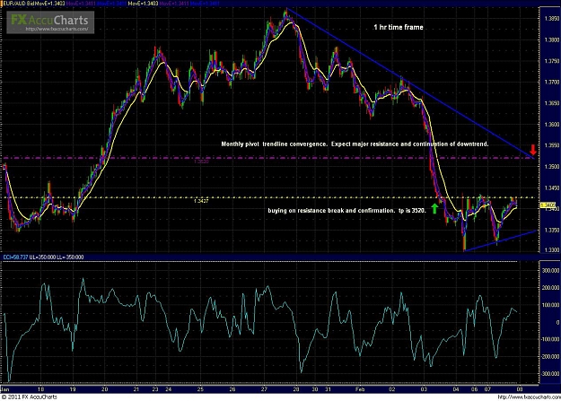This screenshot has width=561, height=401.
Task: Click the 'Jan' date axis label
Action: (5, 389)
